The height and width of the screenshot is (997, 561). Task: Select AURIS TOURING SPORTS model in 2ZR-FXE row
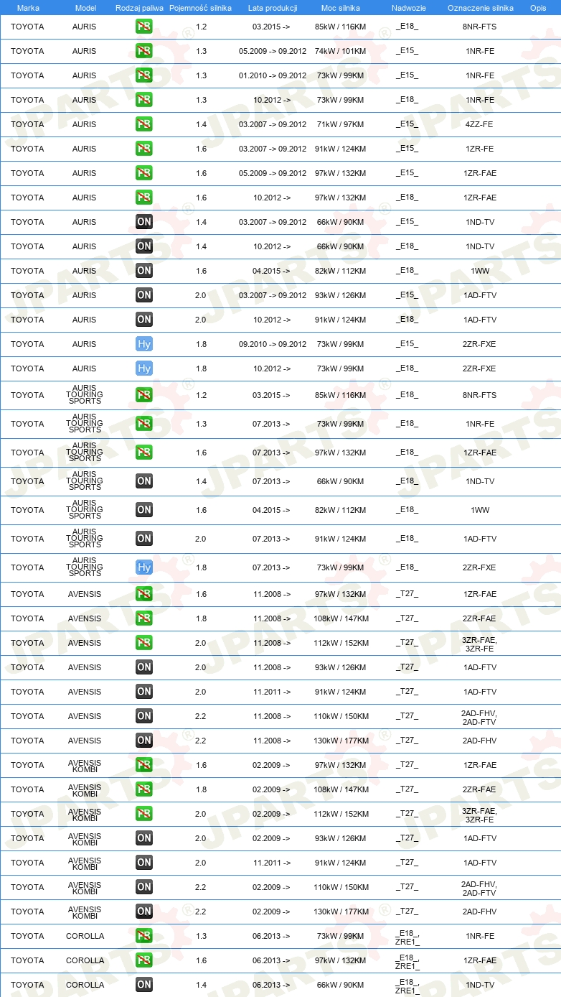coord(85,567)
